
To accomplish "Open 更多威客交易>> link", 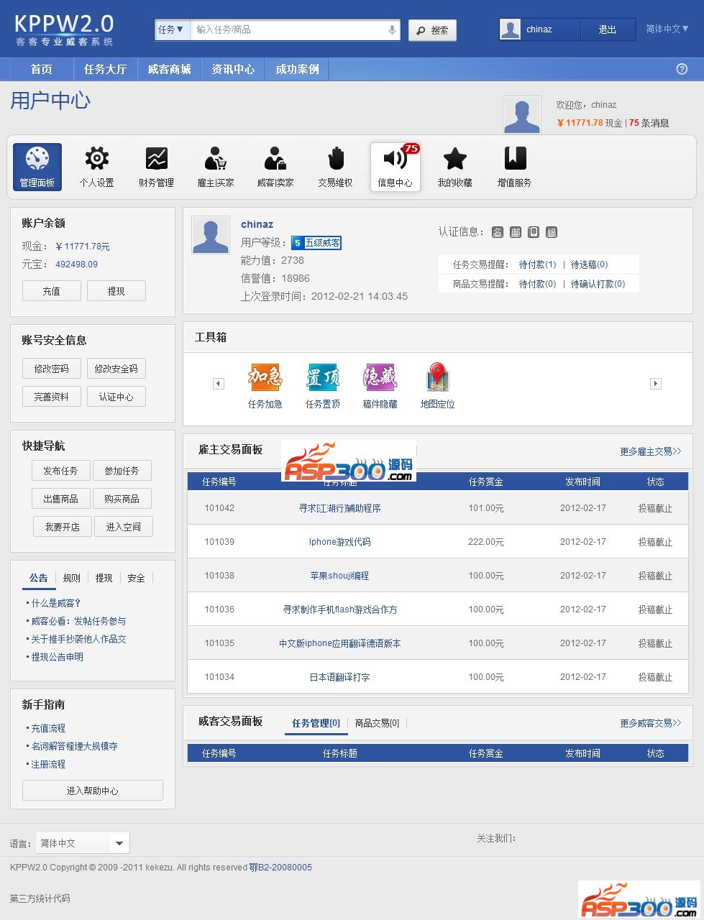I will pos(651,723).
